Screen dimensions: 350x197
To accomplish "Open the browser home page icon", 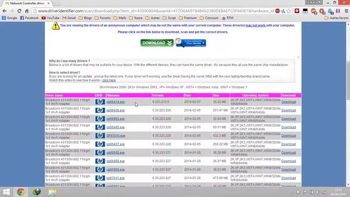I will [27, 11].
